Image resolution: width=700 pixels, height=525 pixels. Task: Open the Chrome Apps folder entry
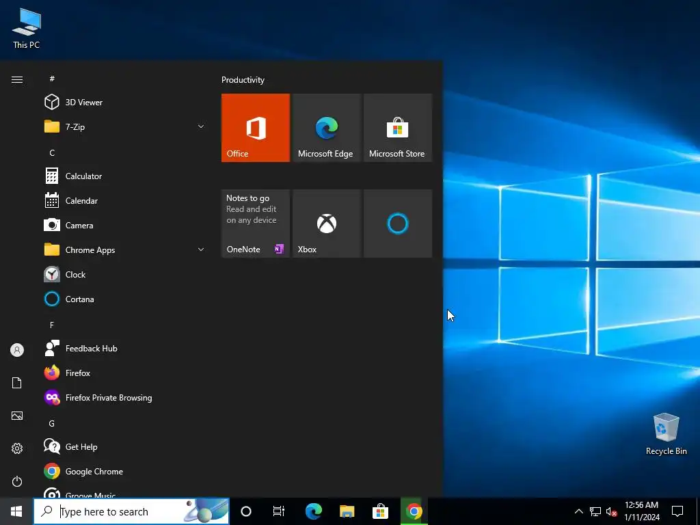click(125, 250)
